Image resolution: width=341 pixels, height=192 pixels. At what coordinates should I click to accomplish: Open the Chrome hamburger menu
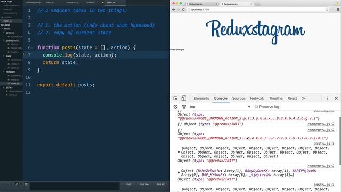click(338, 10)
